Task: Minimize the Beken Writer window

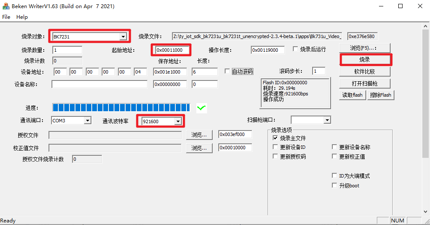Action: tap(381, 6)
